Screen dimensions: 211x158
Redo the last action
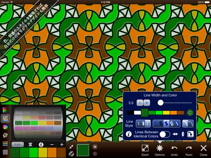(x=189, y=150)
